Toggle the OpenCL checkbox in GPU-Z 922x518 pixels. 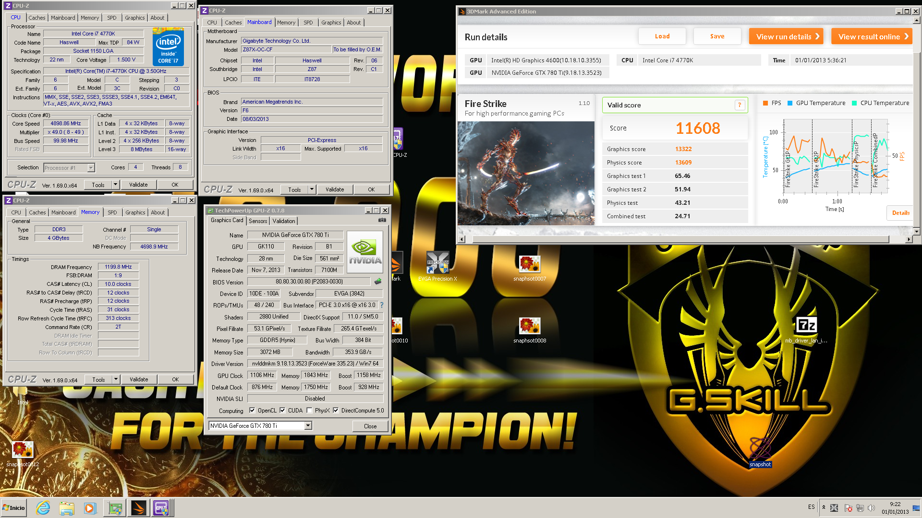click(252, 411)
